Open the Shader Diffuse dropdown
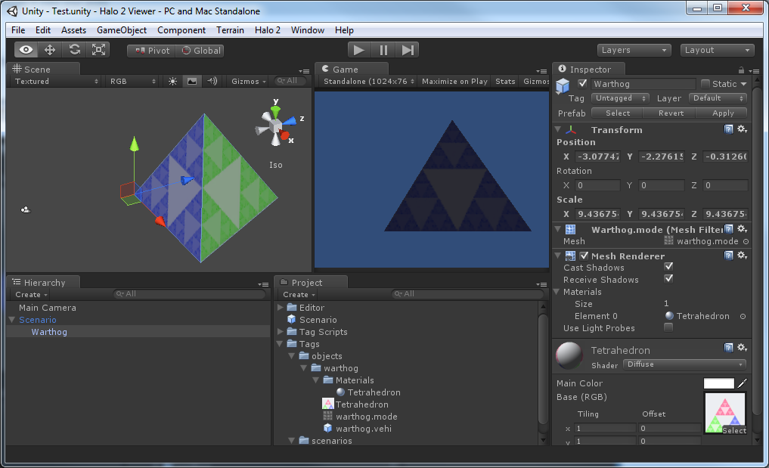This screenshot has width=769, height=468. [x=685, y=364]
